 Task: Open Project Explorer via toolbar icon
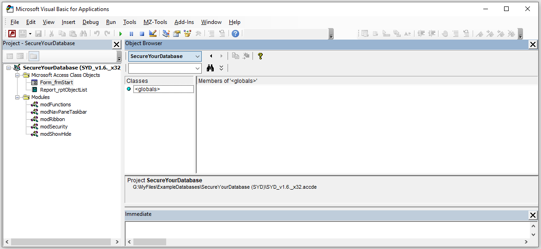(x=166, y=33)
